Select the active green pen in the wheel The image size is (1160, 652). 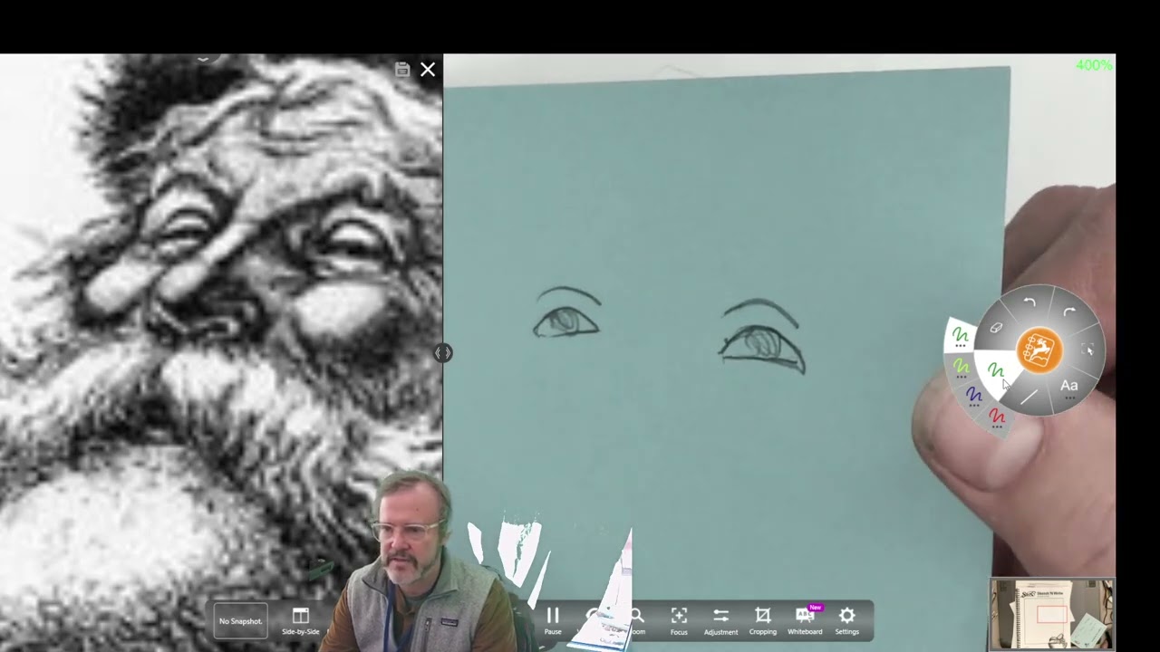pos(996,372)
